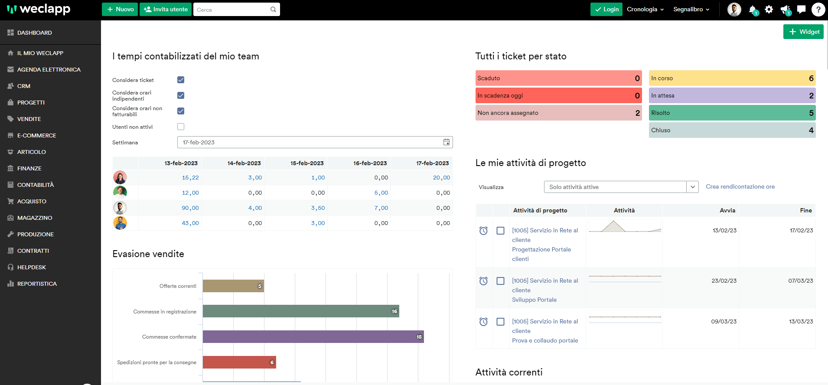Viewport: 828px width, 385px height.
Task: Start timer for Prova e collaudo portale
Action: (x=483, y=322)
